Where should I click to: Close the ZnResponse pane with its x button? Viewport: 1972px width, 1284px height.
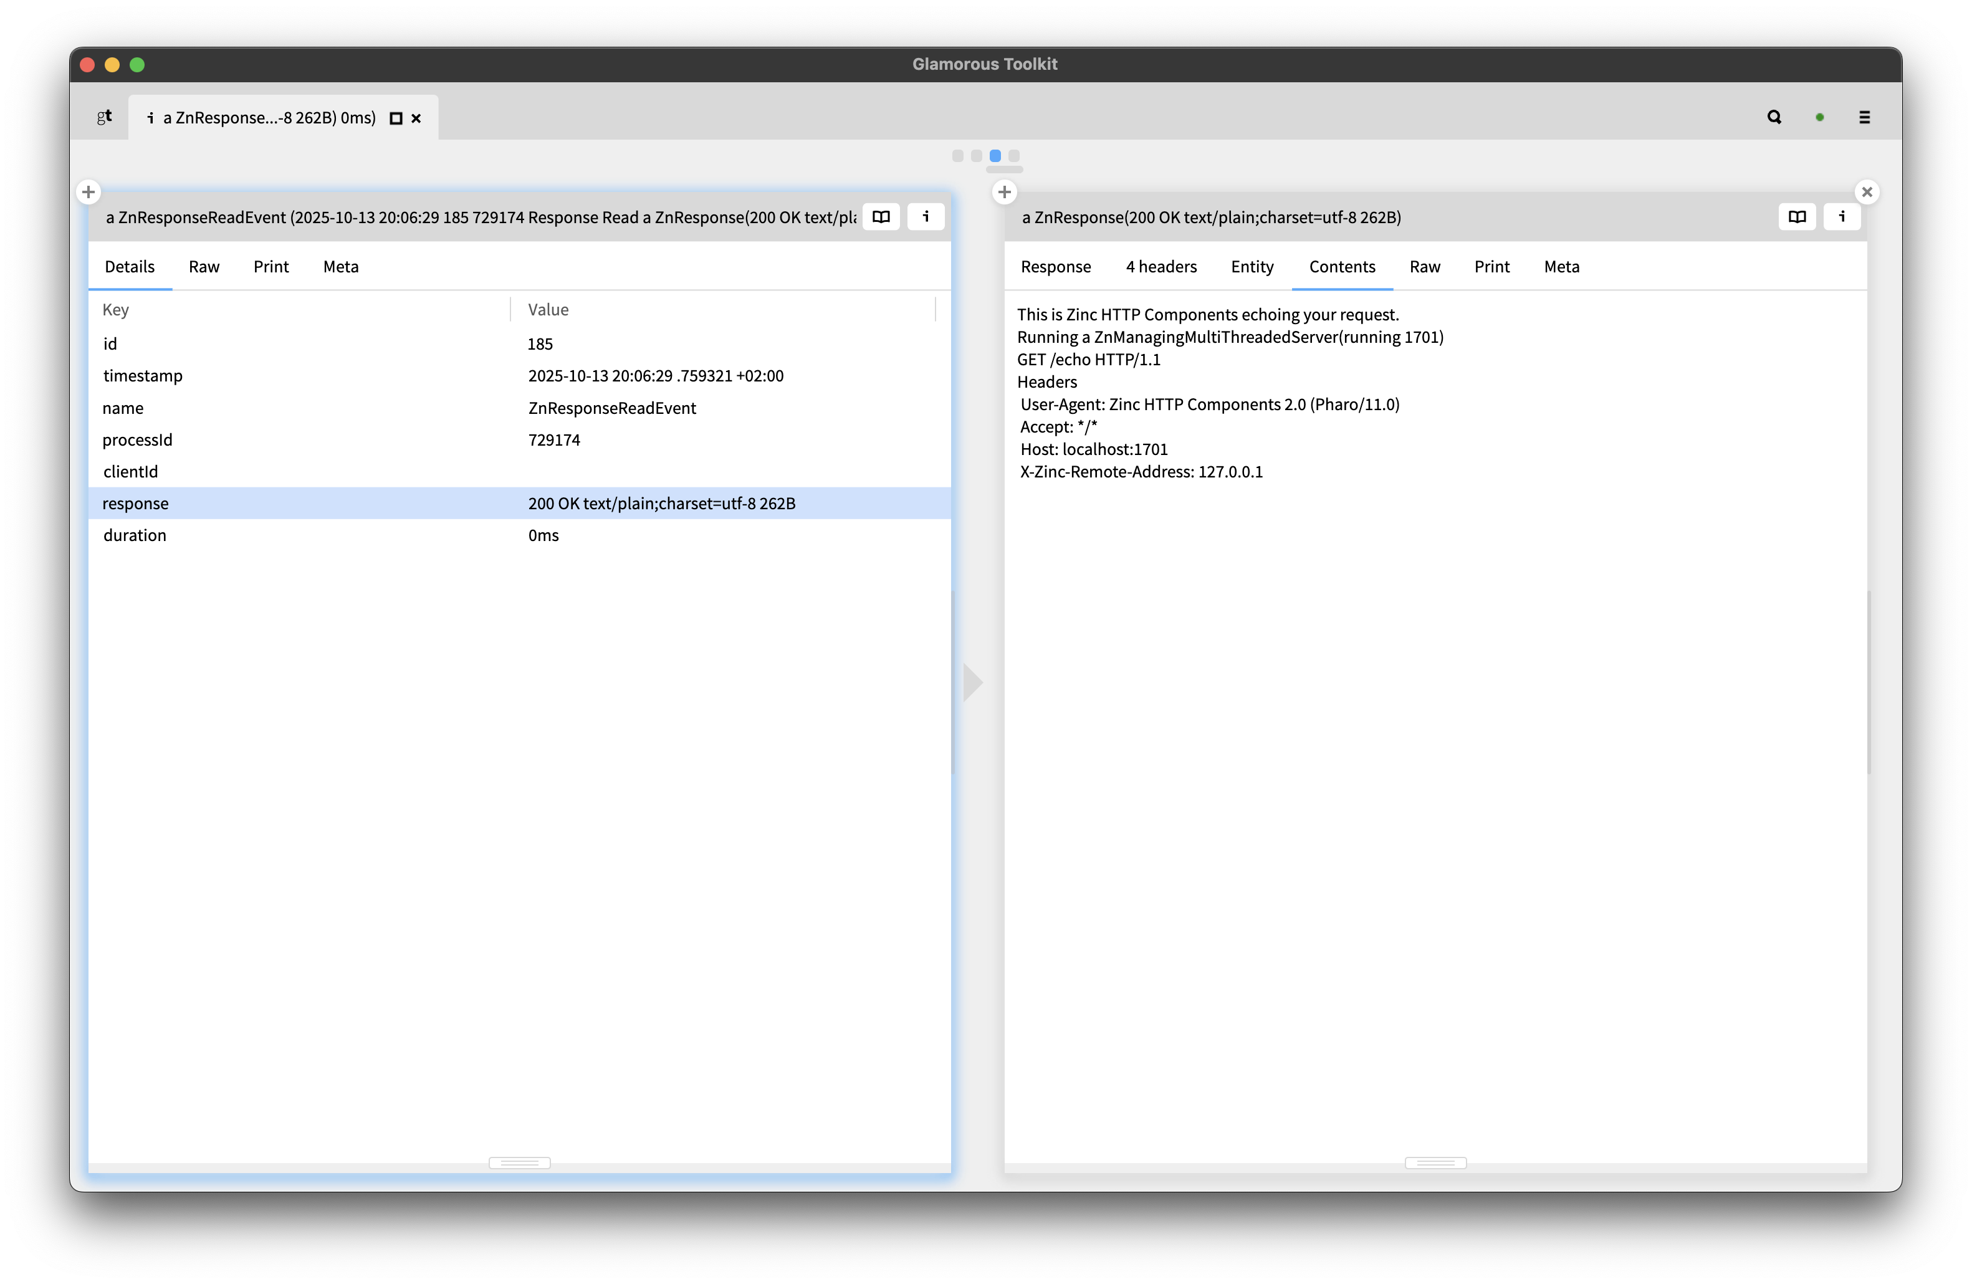pos(1867,191)
